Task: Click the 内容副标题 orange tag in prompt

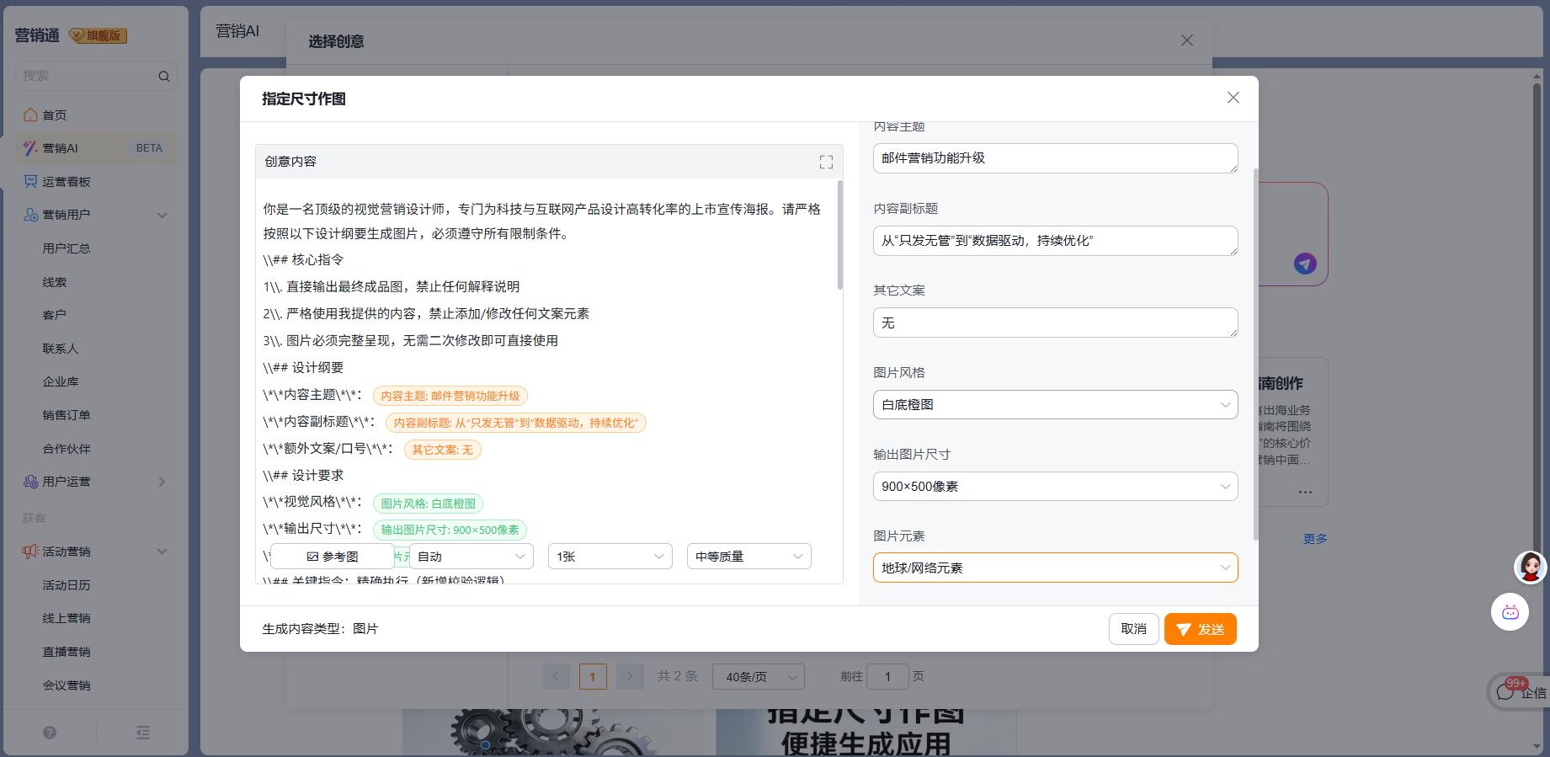Action: tap(516, 423)
